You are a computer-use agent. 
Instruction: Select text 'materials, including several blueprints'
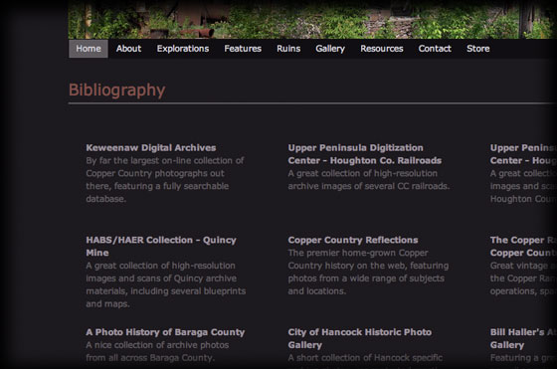click(x=166, y=291)
